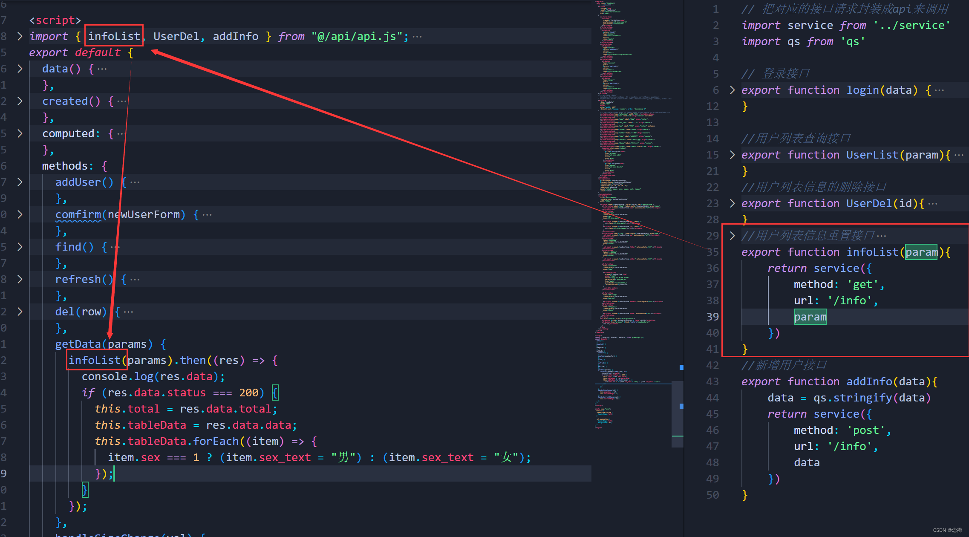The height and width of the screenshot is (537, 969).
Task: Unfold the created() hook chevron
Action: (20, 101)
